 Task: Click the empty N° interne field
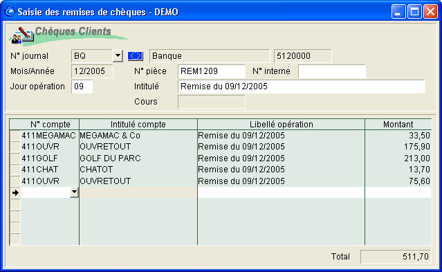coord(332,71)
